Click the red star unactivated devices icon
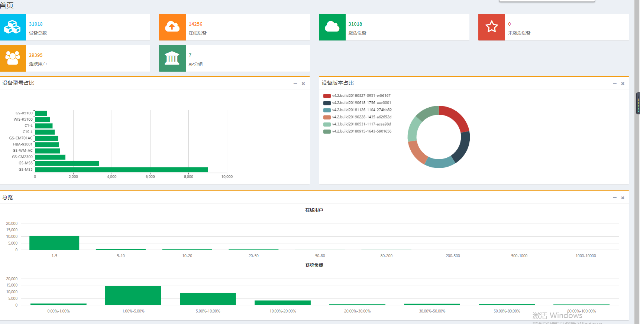This screenshot has width=640, height=324. (491, 27)
